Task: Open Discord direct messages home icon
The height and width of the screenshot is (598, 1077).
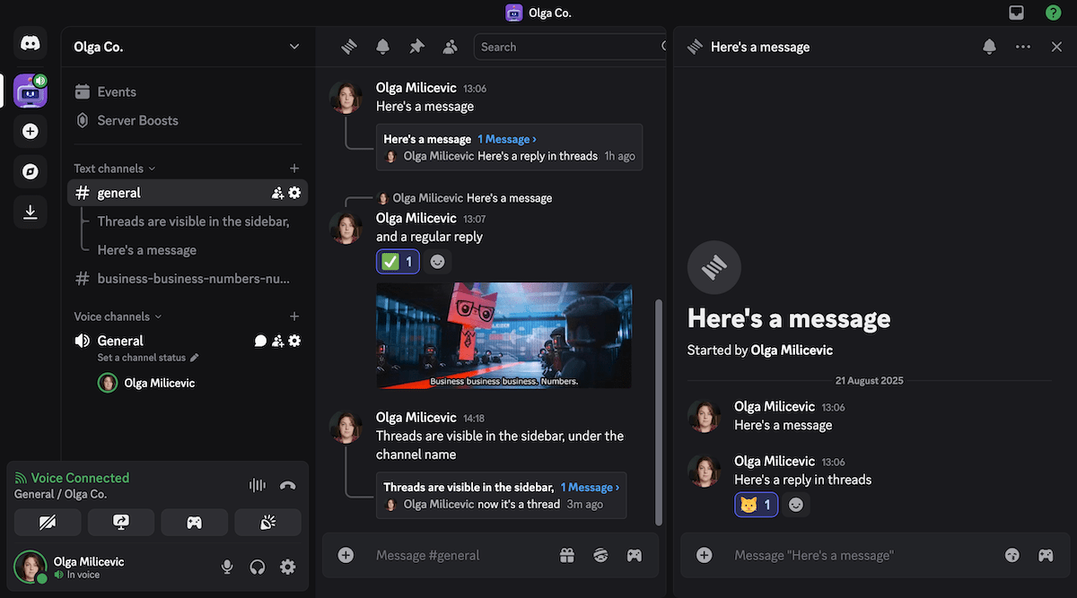Action: [x=31, y=43]
